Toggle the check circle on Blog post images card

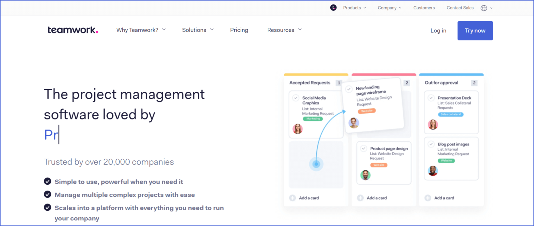click(x=432, y=144)
